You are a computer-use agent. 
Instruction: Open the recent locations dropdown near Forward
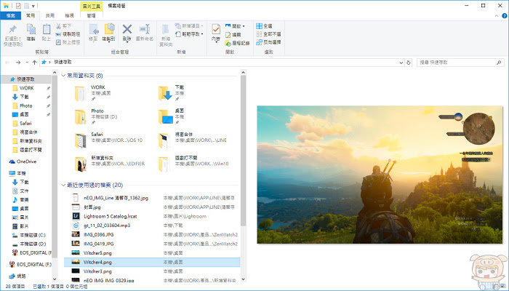click(27, 63)
